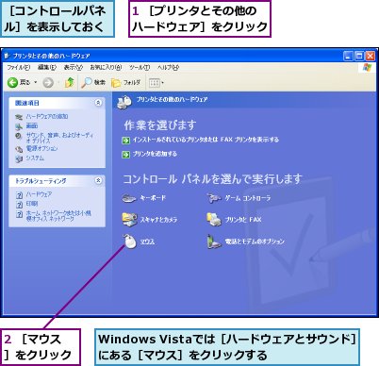379x366 pixels.
Task: Open the 電話とモデムのオプション text link
Action: [255, 241]
